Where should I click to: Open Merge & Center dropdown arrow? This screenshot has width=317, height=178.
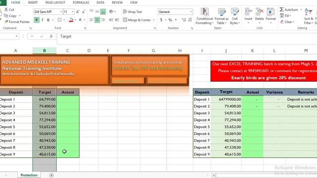[154, 20]
